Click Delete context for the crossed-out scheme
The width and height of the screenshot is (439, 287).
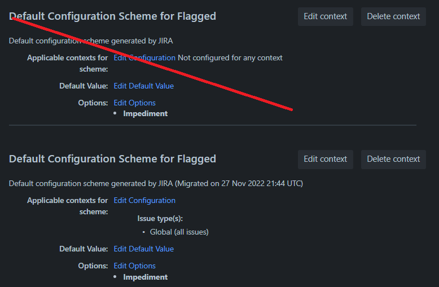[x=393, y=16]
